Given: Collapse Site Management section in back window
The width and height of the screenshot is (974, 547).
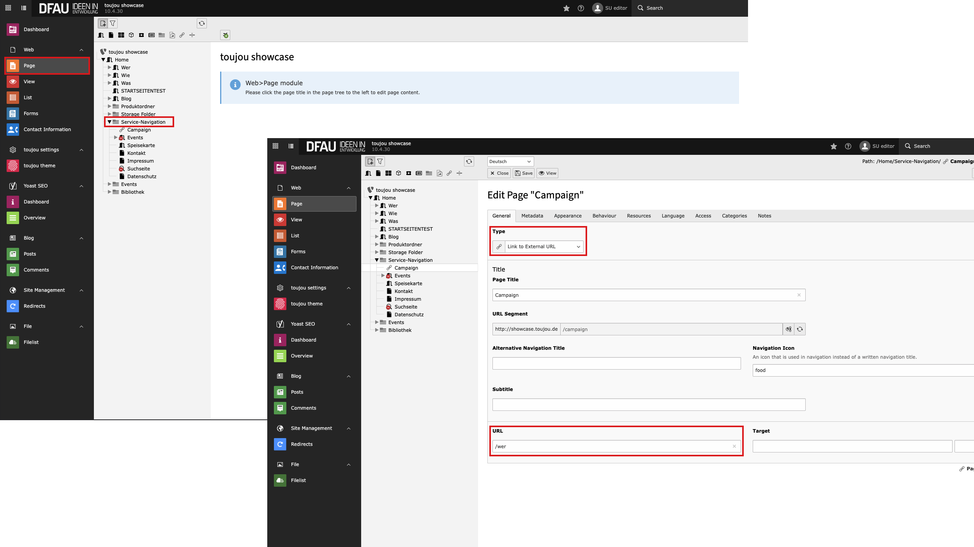Looking at the screenshot, I should click(x=81, y=290).
